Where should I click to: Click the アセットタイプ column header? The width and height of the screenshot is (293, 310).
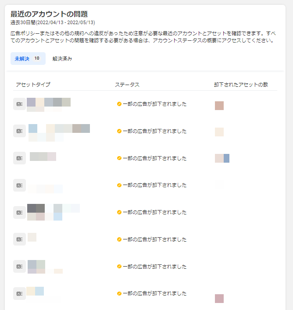(x=33, y=85)
